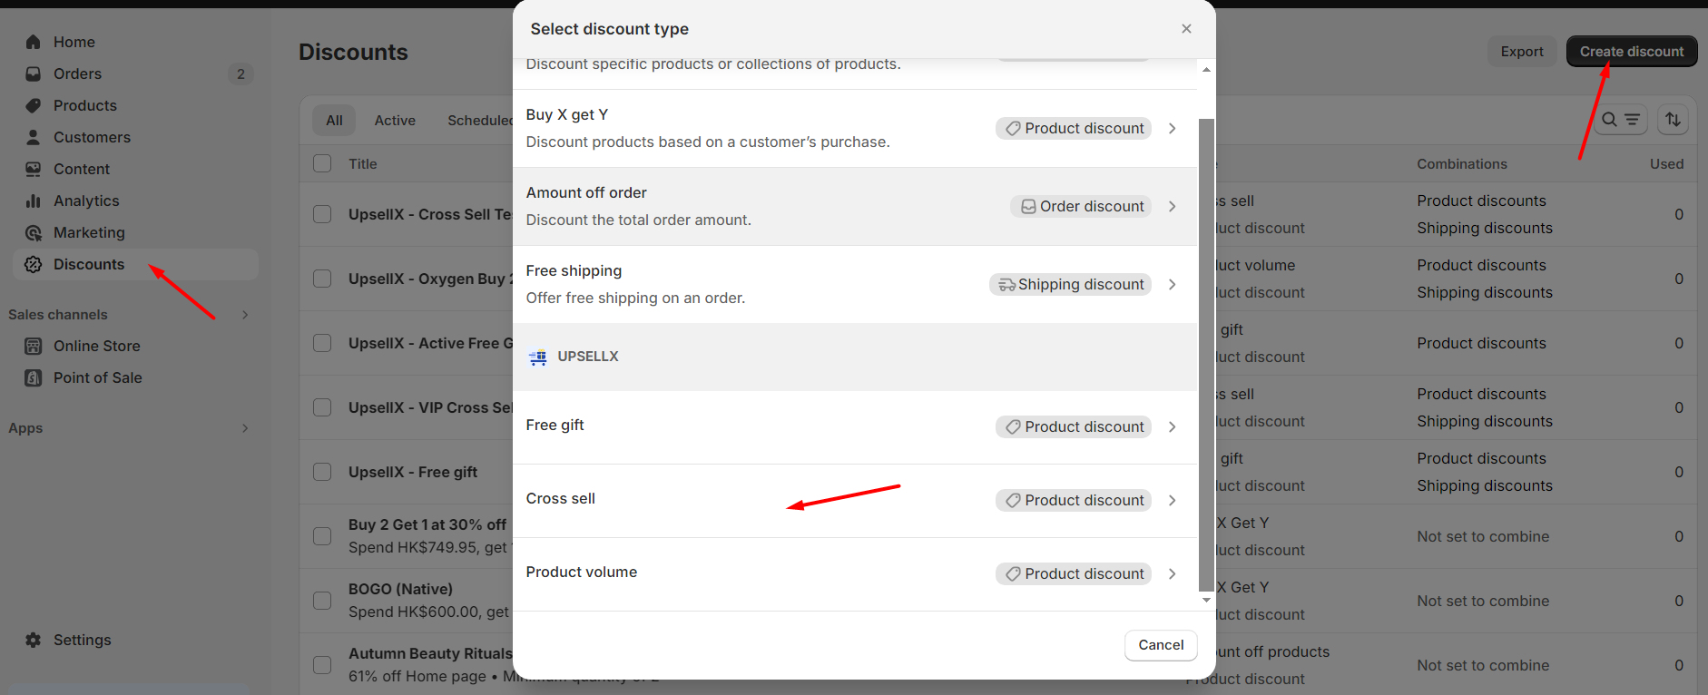Image resolution: width=1708 pixels, height=695 pixels.
Task: Open the Home icon in sidebar
Action: click(34, 42)
